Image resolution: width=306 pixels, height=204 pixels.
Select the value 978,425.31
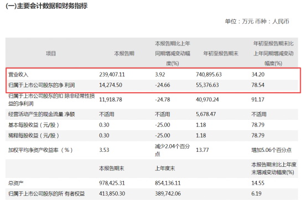(x=112, y=183)
